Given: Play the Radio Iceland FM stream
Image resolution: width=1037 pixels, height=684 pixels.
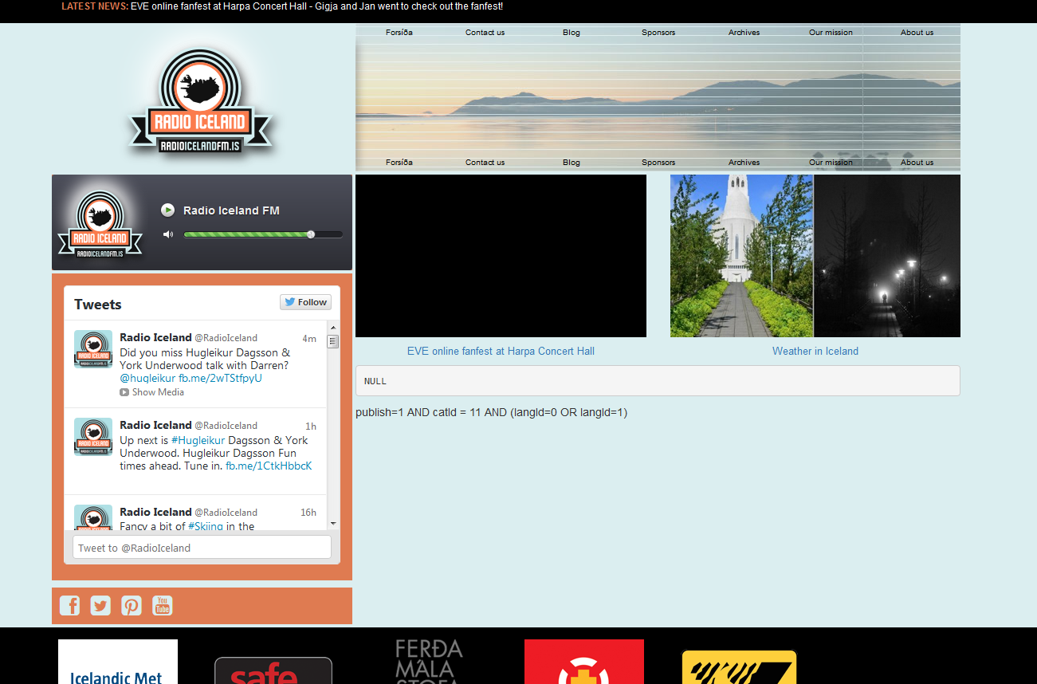Looking at the screenshot, I should click(x=167, y=210).
